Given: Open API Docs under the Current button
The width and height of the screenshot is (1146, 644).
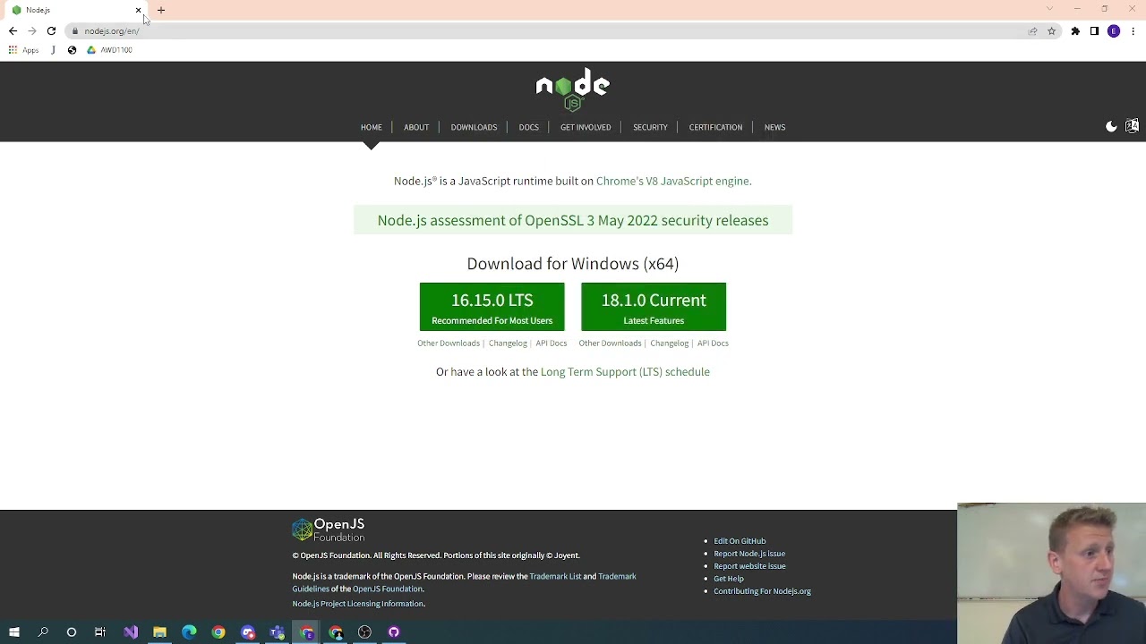Looking at the screenshot, I should [713, 343].
